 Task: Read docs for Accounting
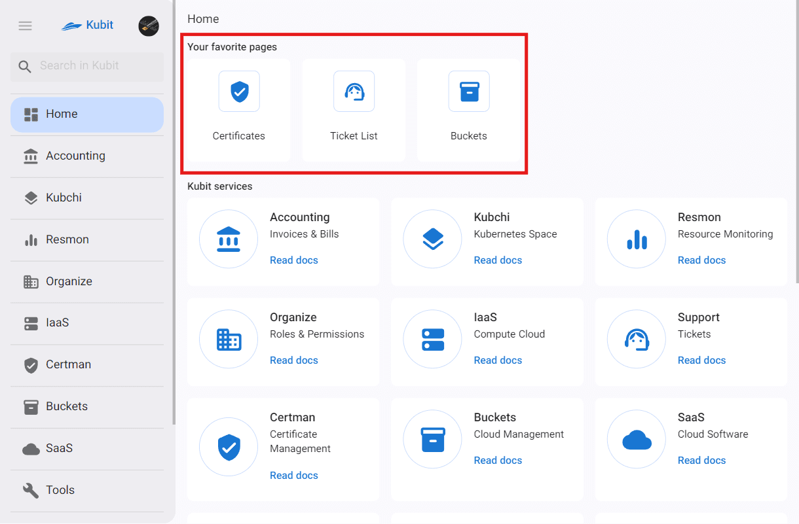tap(294, 260)
